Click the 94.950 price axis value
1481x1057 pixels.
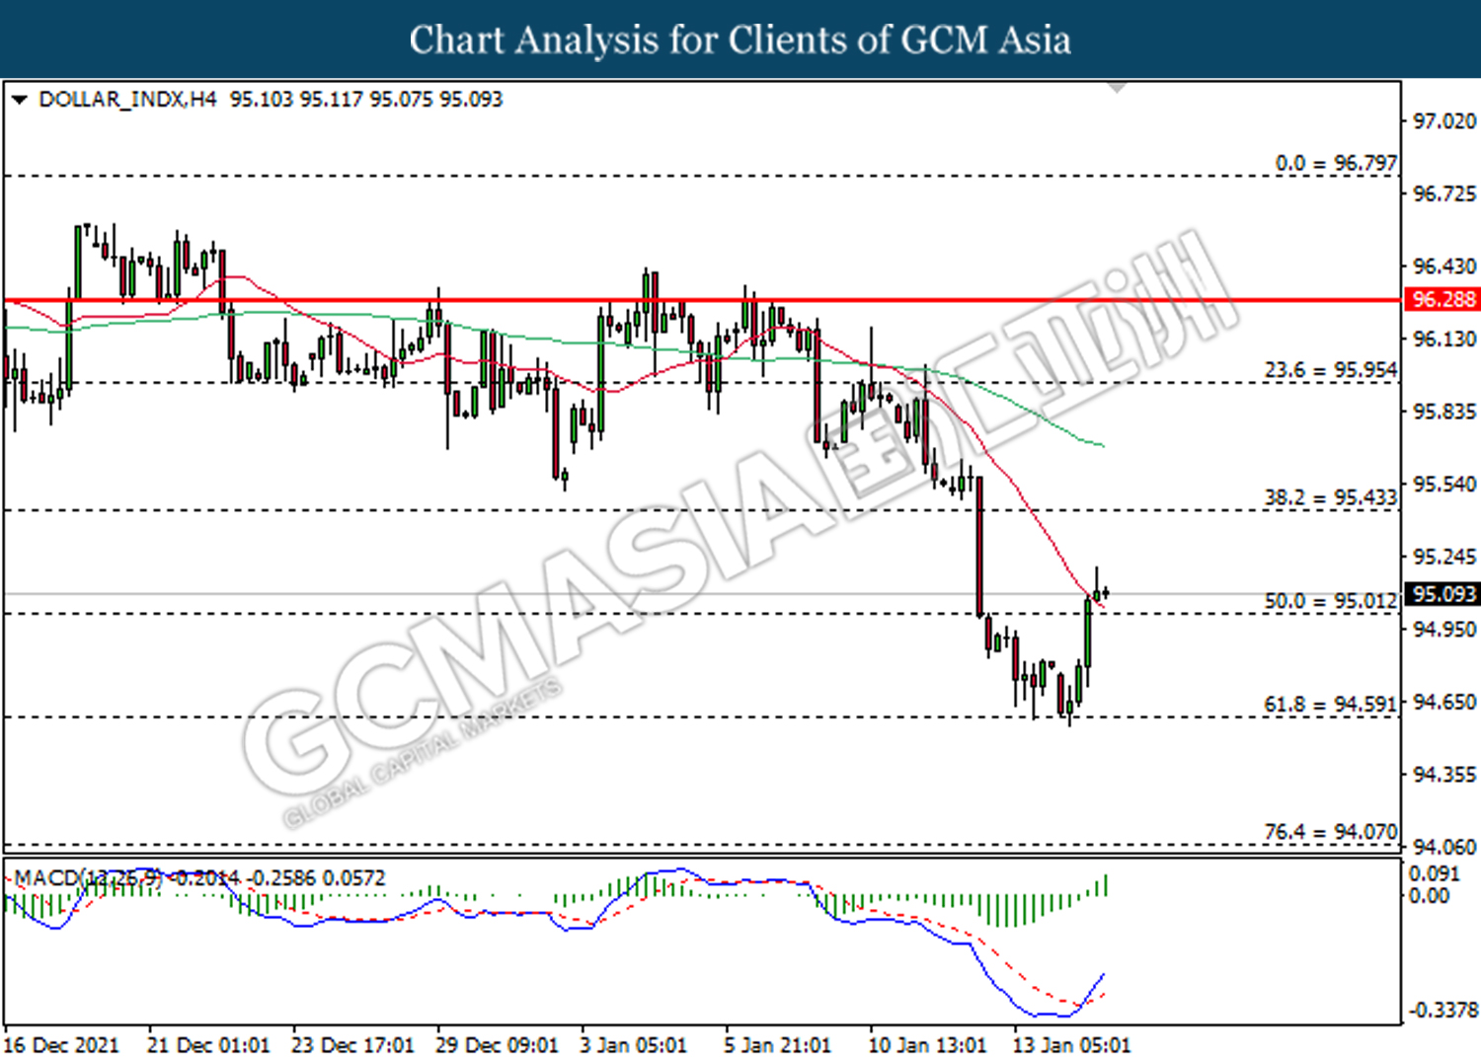tap(1444, 630)
